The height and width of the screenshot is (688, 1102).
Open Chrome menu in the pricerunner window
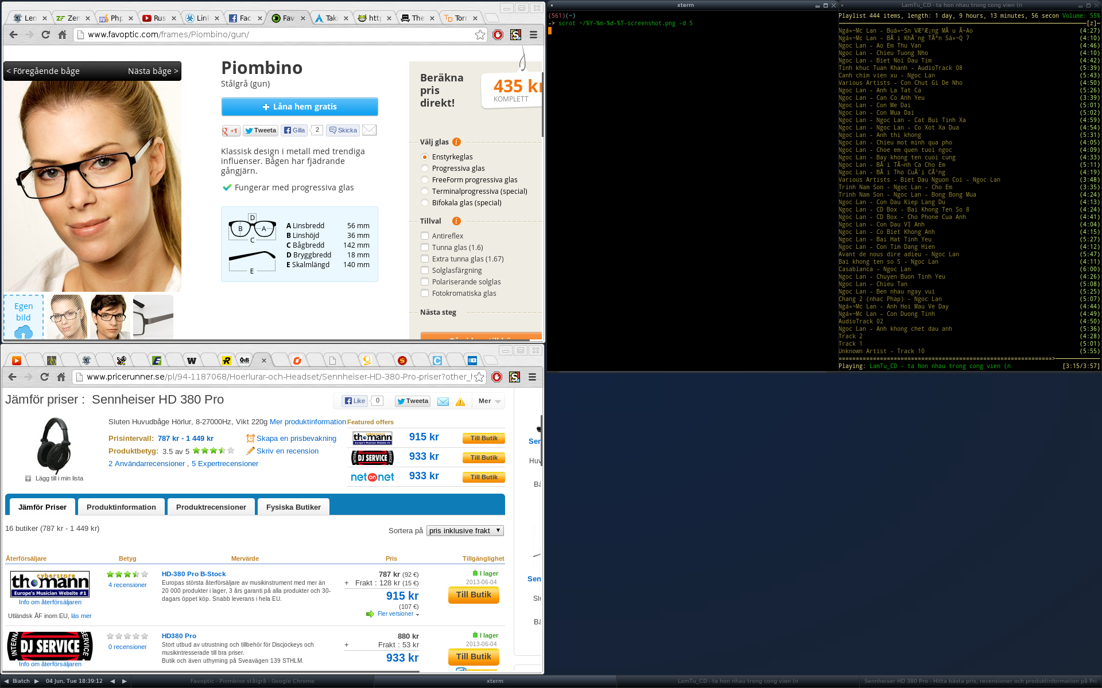532,377
